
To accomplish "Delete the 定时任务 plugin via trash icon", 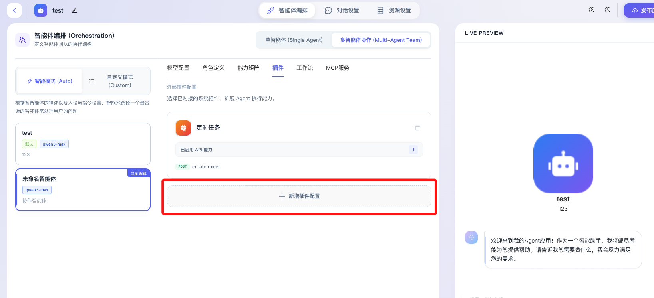I will (x=417, y=128).
